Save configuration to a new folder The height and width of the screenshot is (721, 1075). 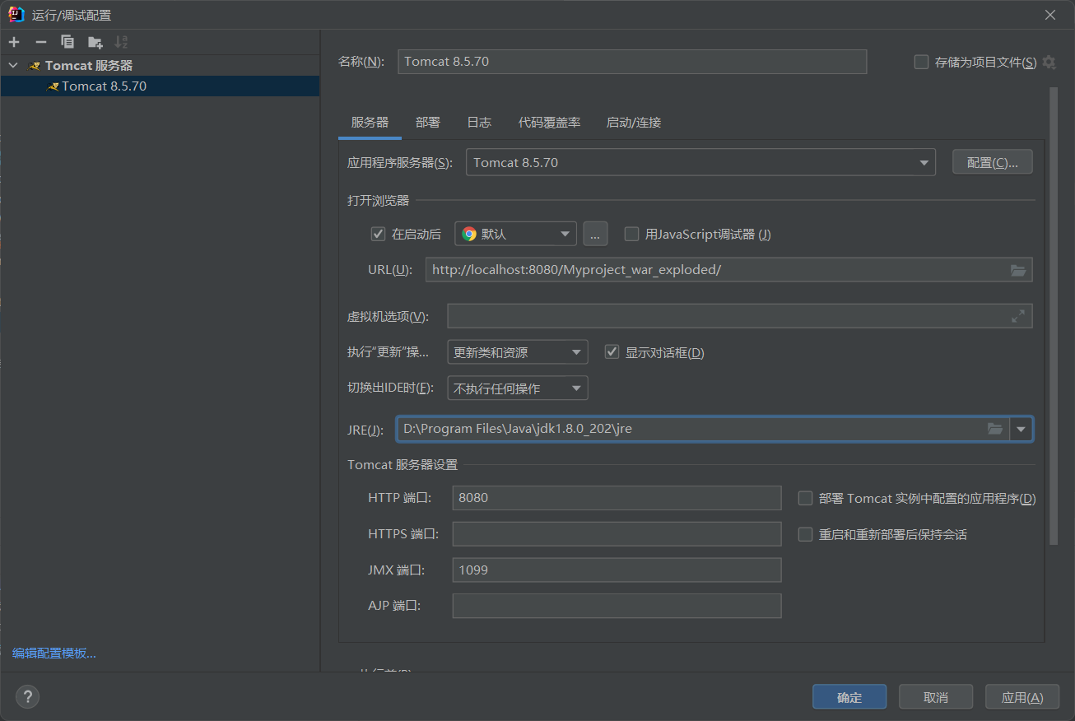pos(95,42)
